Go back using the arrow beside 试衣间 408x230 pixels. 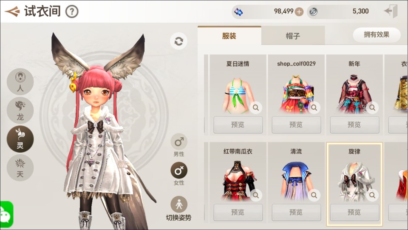point(12,11)
